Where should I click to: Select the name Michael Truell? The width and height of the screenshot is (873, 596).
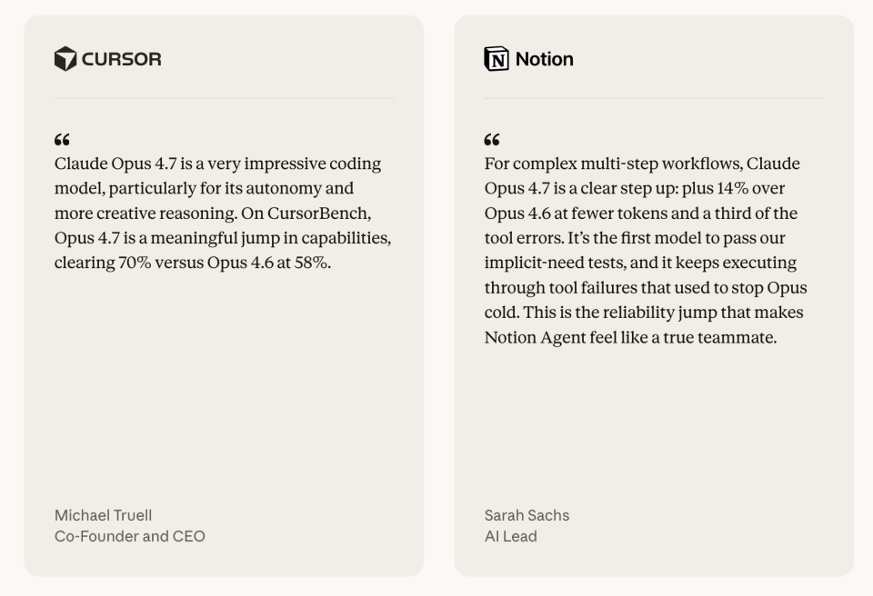103,515
